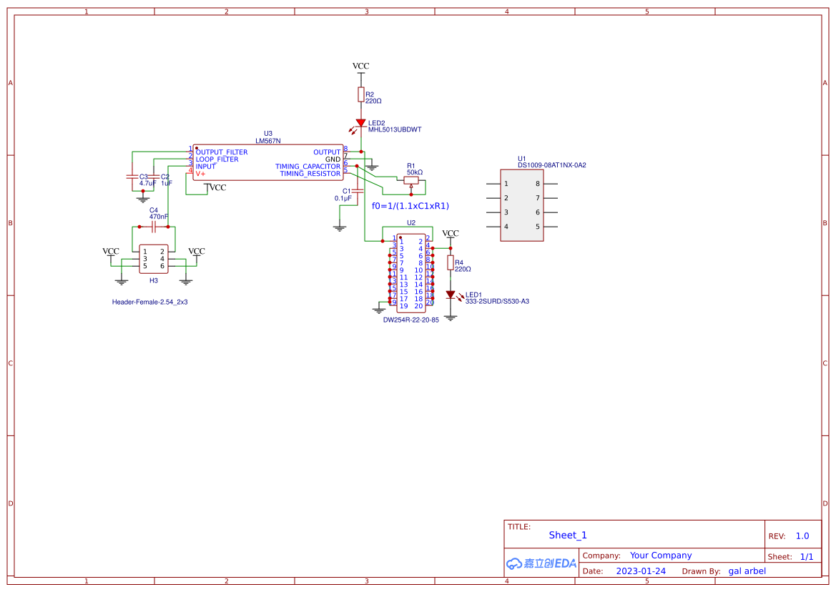Select the R4 resistor symbol
Viewport: 836px width, 592px height.
pos(451,262)
